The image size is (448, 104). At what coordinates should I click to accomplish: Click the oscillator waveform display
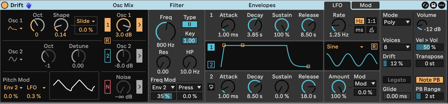pos(74,85)
